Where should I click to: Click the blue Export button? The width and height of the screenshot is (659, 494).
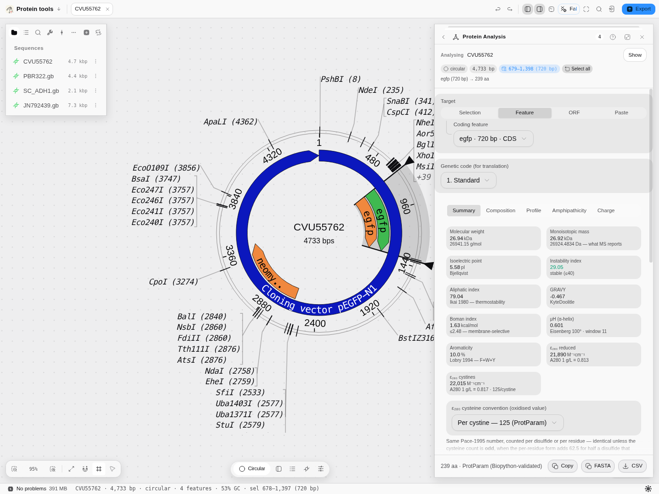coord(638,9)
